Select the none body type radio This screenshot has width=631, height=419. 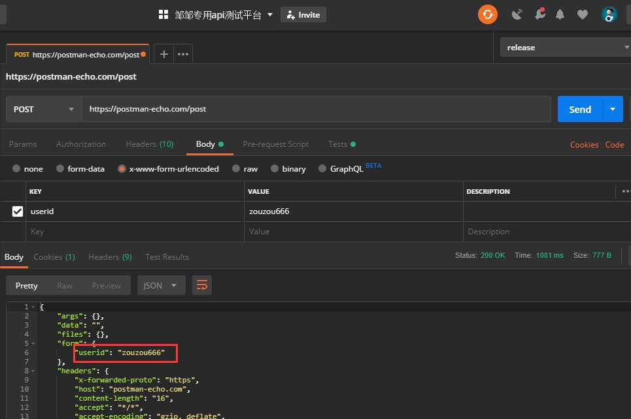[16, 169]
